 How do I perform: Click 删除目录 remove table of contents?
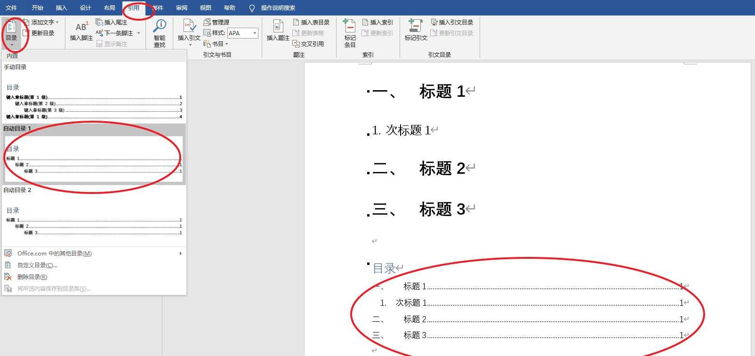pyautogui.click(x=32, y=277)
